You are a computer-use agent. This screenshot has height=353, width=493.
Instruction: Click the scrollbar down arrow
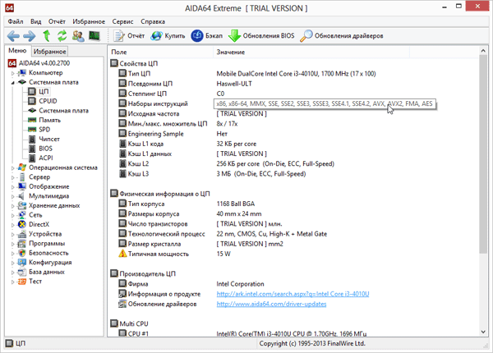(483, 332)
